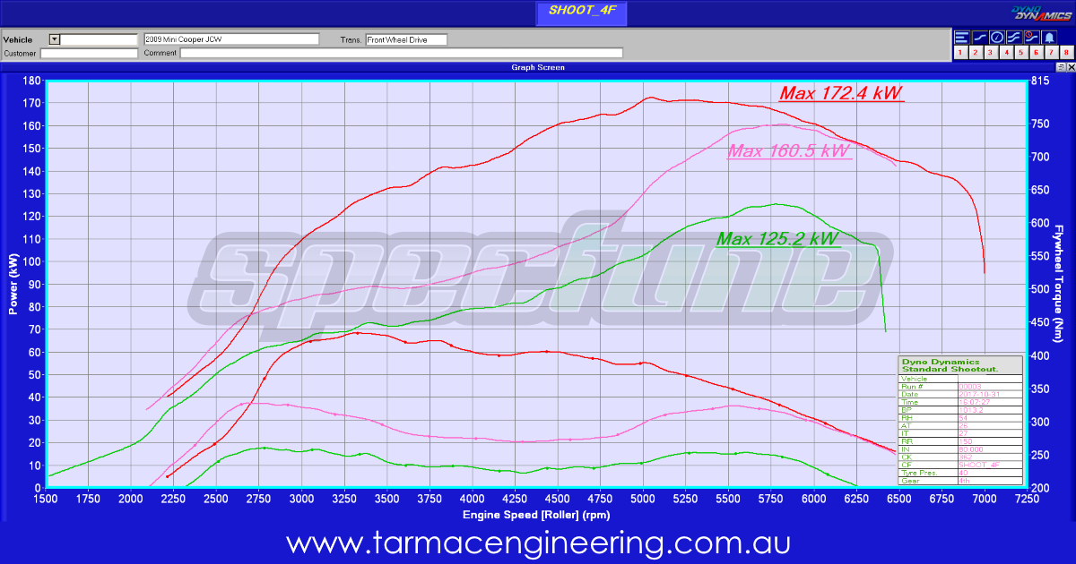Open www.tarmacengineering.com.au website link

tap(538, 544)
